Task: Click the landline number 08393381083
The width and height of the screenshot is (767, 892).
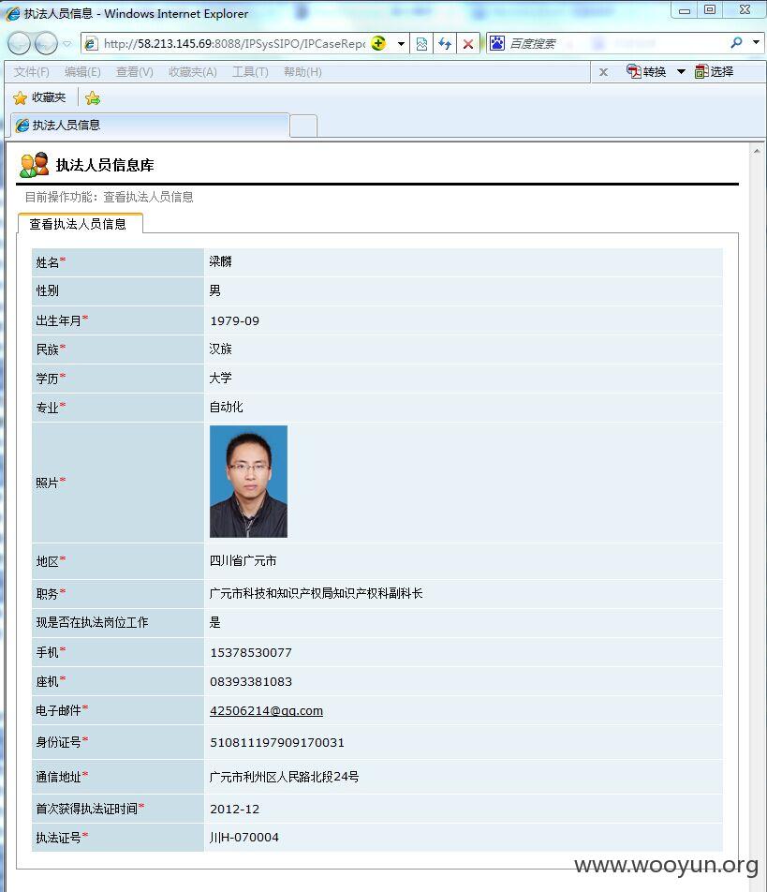Action: point(251,681)
